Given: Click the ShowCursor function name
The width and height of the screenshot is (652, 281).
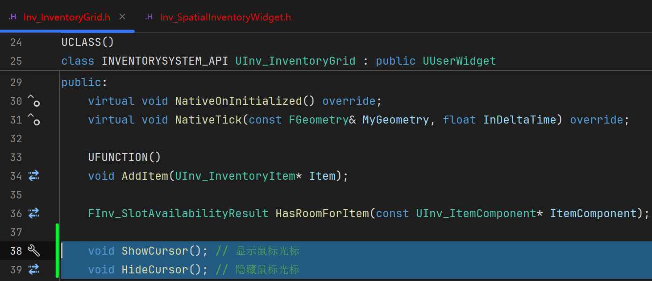Looking at the screenshot, I should click(x=155, y=251).
